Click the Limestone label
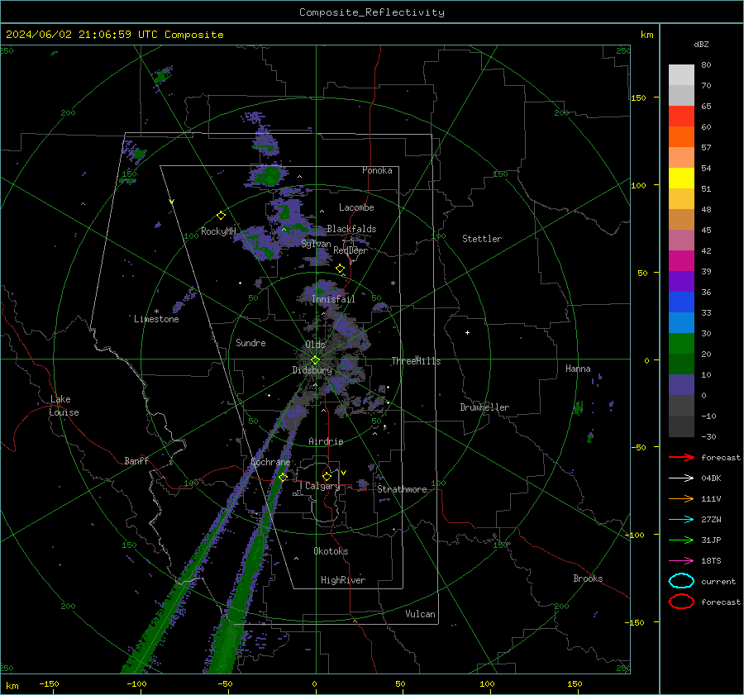 pyautogui.click(x=156, y=319)
